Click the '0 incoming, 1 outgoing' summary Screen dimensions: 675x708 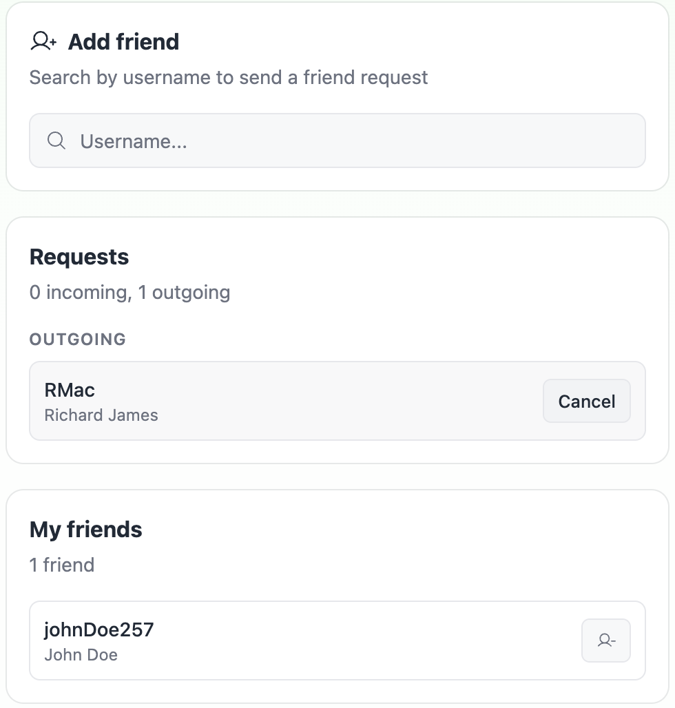129,292
